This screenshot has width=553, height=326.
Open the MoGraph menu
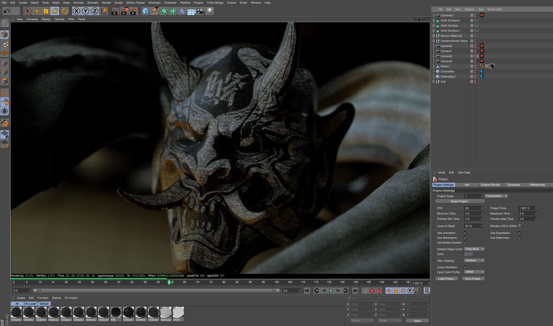tap(154, 3)
